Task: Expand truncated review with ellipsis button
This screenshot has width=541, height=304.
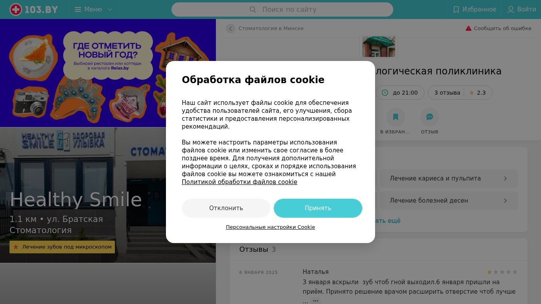Action: tap(316, 301)
